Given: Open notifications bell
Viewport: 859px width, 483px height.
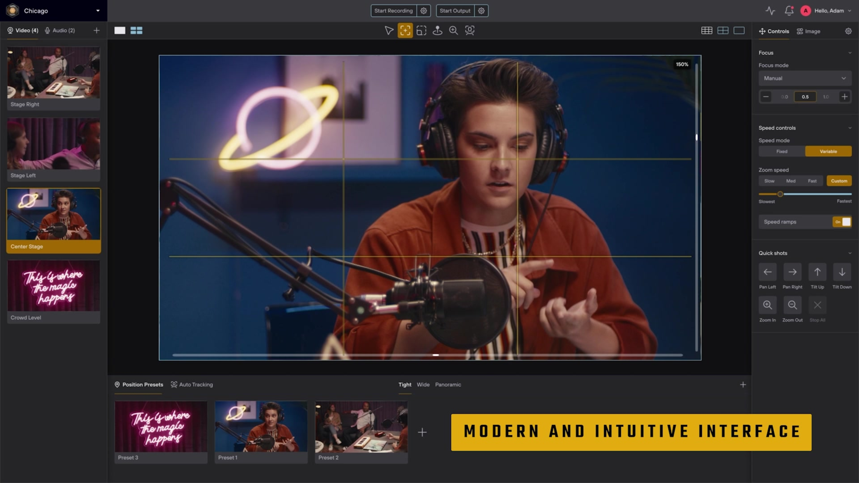Looking at the screenshot, I should tap(789, 11).
